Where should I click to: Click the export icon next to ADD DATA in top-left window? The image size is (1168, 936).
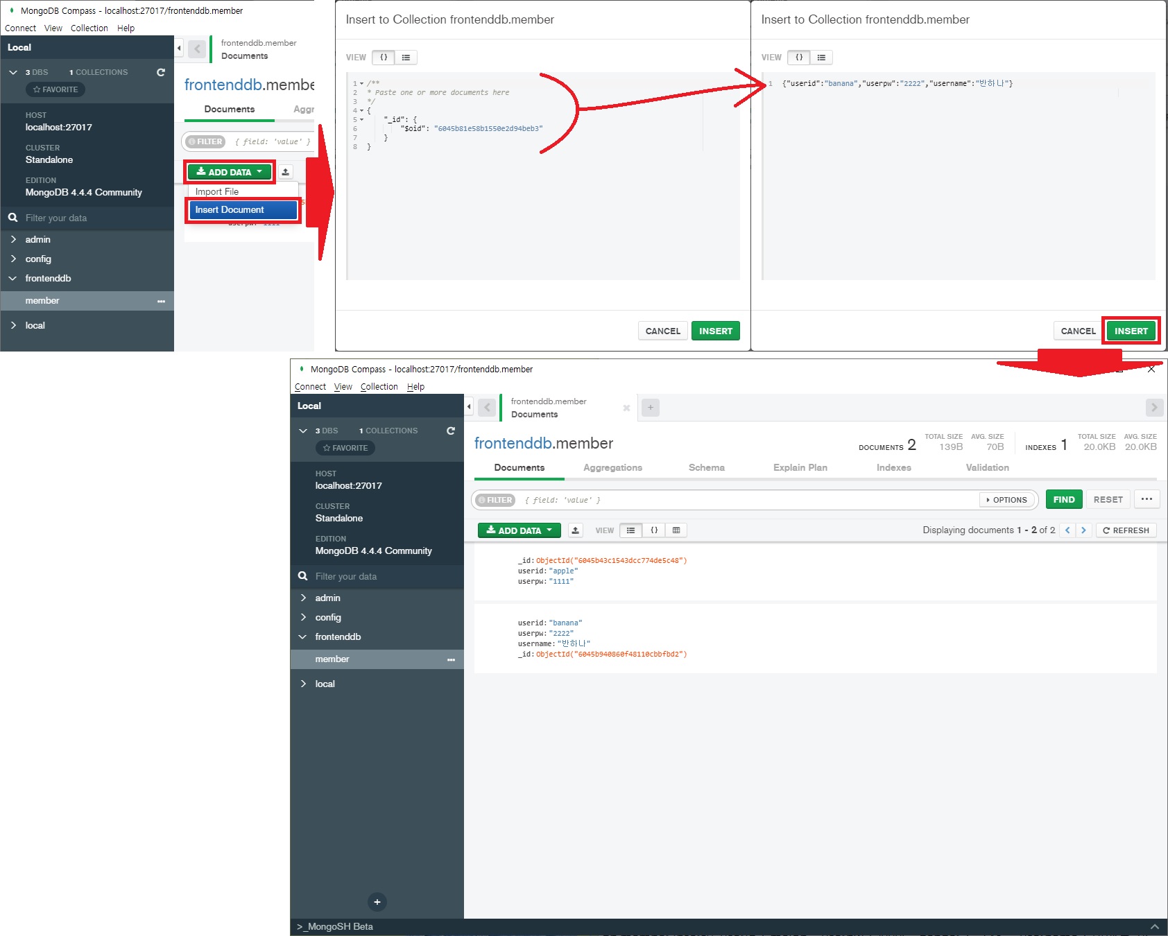click(286, 172)
